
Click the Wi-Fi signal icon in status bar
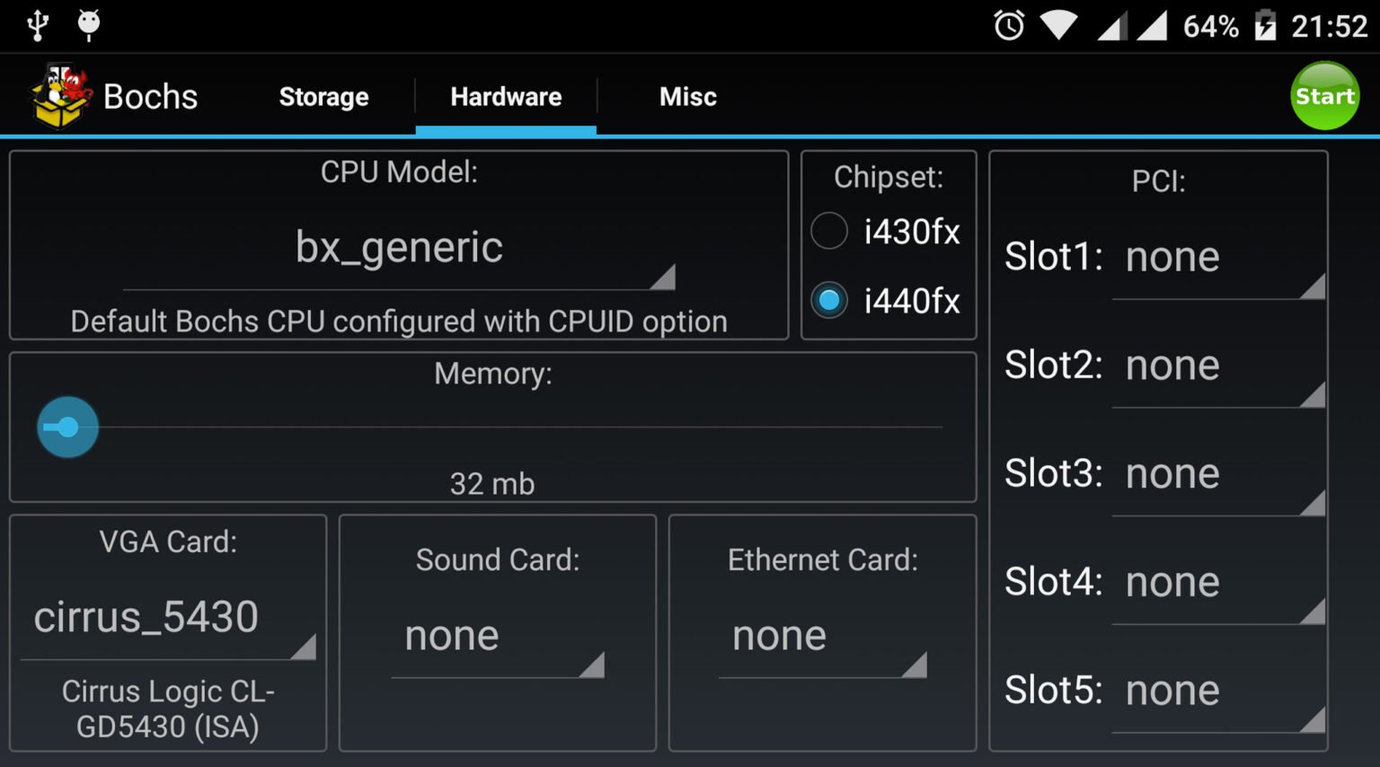point(1060,25)
